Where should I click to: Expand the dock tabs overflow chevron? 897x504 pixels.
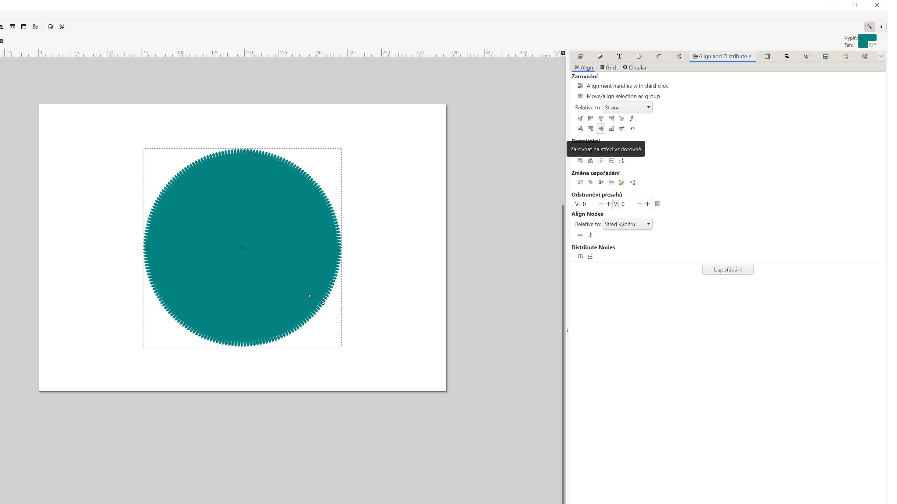(x=881, y=56)
